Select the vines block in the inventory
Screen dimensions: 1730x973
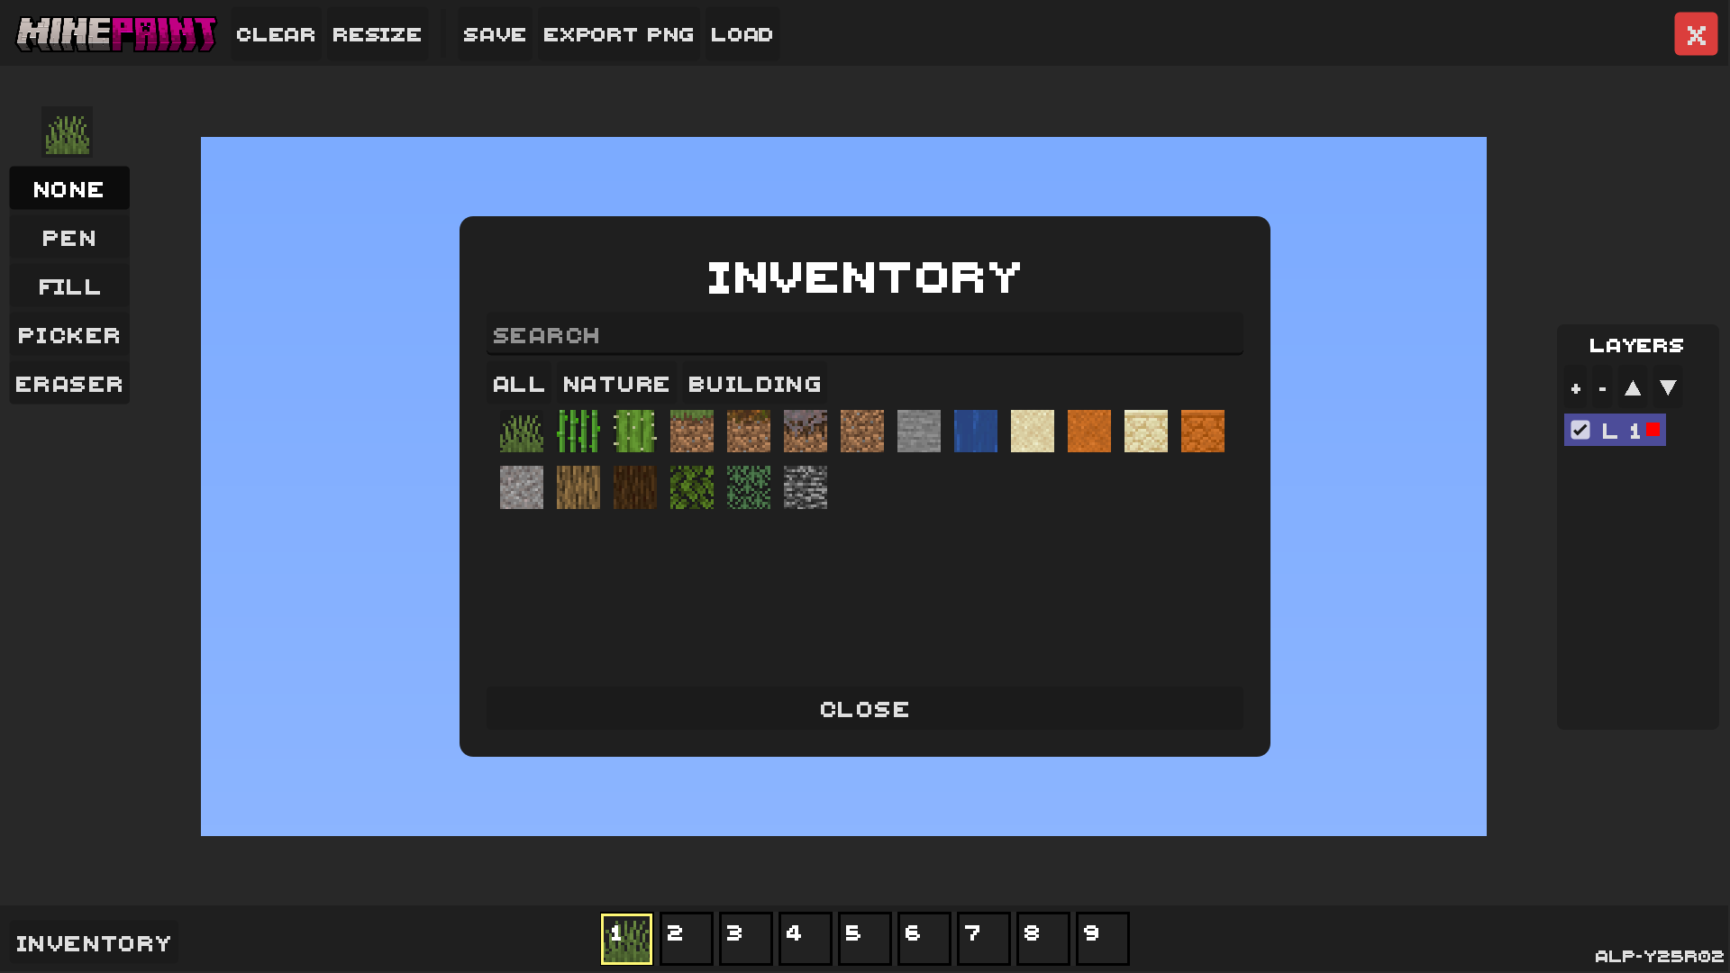click(x=748, y=487)
